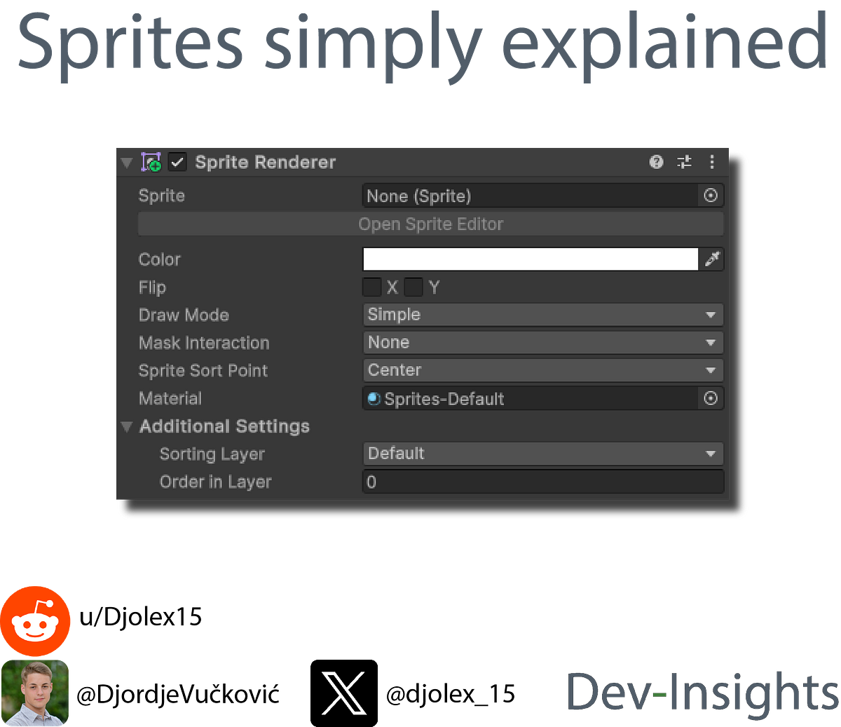Viewport: 841px width, 727px height.
Task: Open the white Color swatch picker
Action: click(x=530, y=259)
